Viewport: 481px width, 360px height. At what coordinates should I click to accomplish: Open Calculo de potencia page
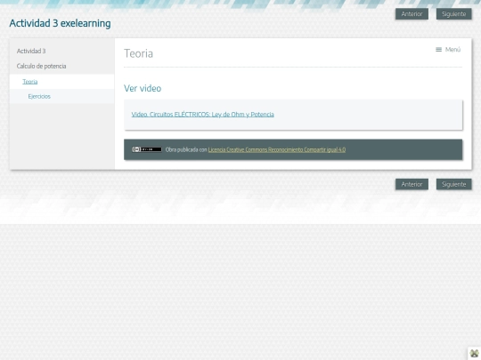pyautogui.click(x=41, y=66)
